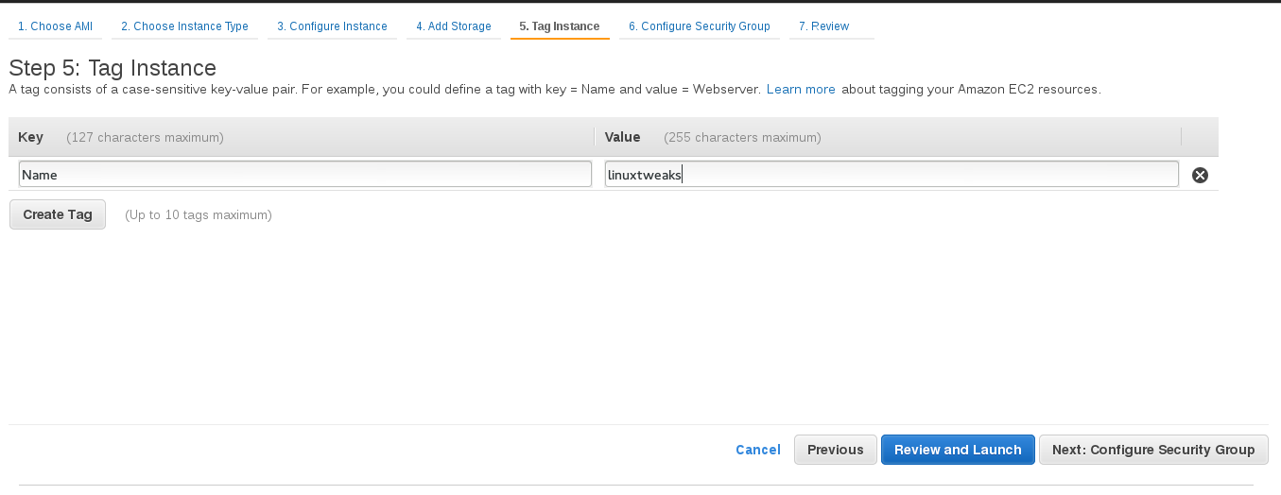
Task: Focus the Key field containing Name
Action: click(305, 174)
